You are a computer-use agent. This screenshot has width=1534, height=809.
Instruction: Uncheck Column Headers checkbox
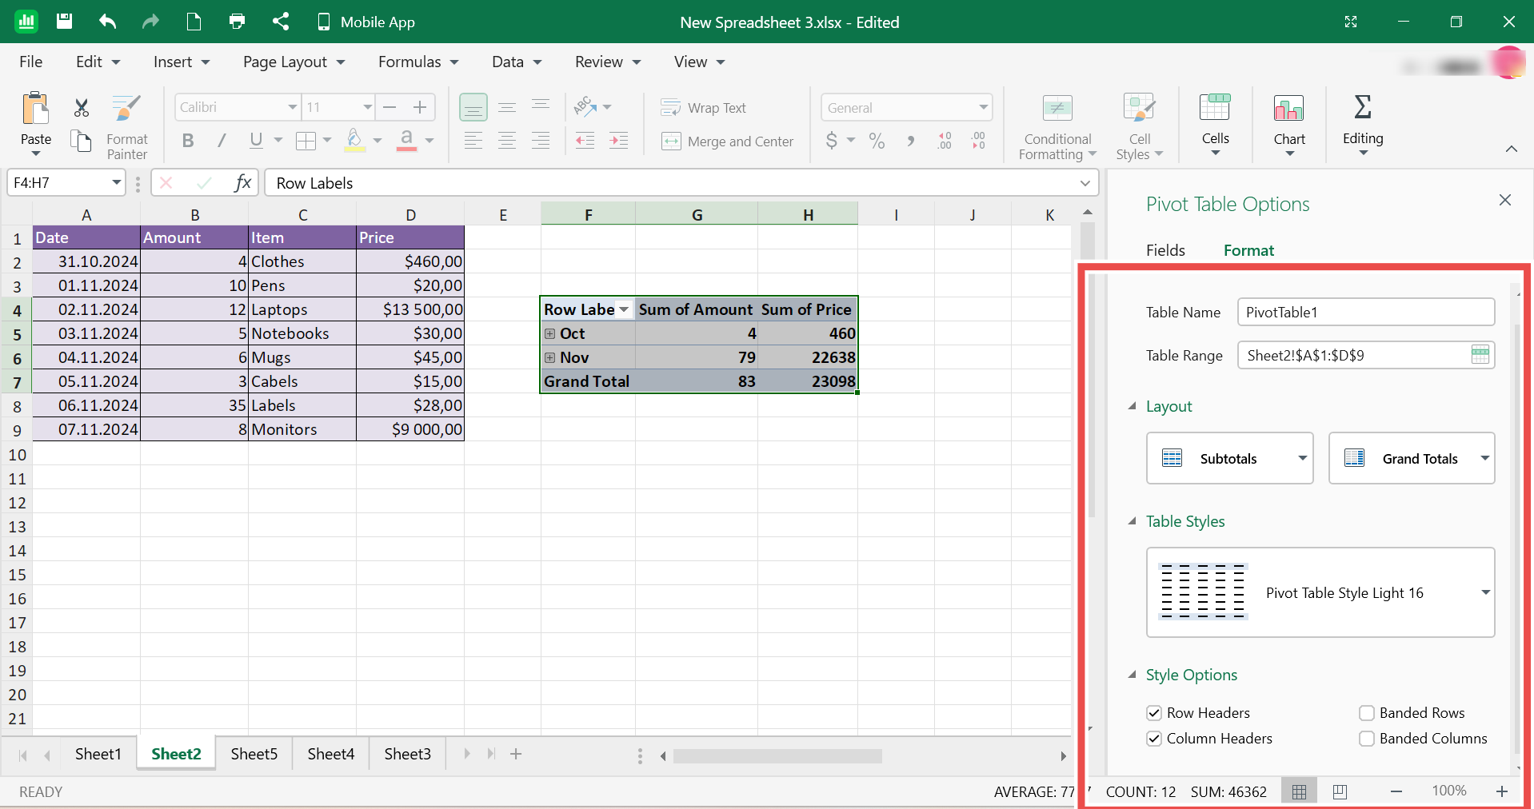1153,738
